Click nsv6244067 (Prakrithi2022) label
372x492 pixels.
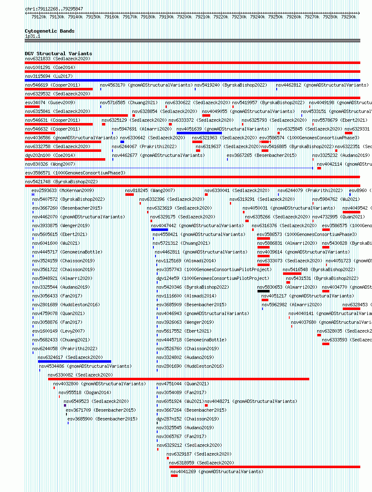(145, 146)
